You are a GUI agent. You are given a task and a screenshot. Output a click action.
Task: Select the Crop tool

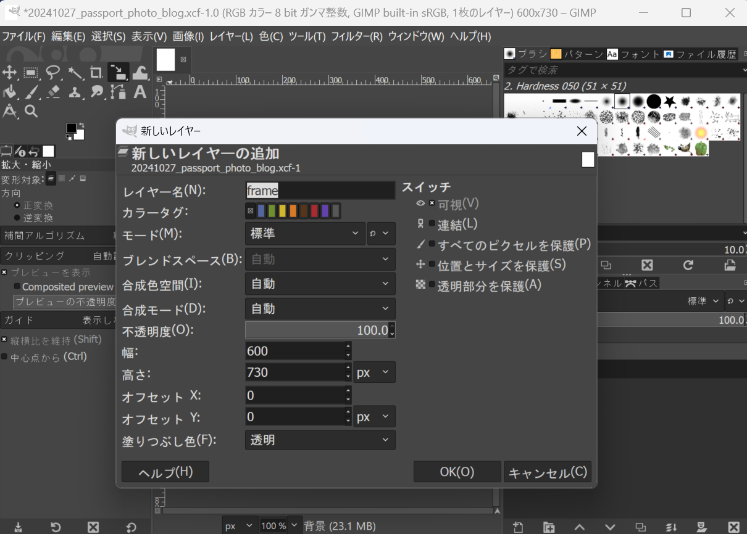pos(96,72)
